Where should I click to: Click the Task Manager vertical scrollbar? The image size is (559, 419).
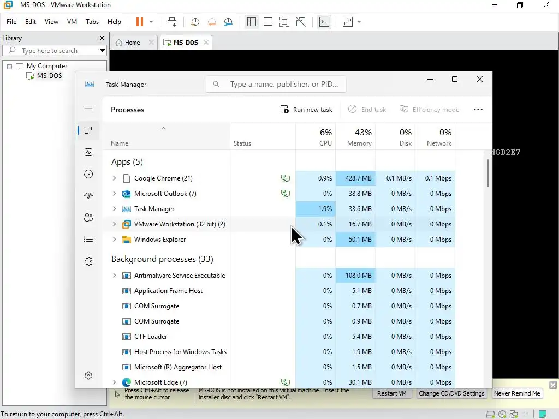tap(488, 173)
